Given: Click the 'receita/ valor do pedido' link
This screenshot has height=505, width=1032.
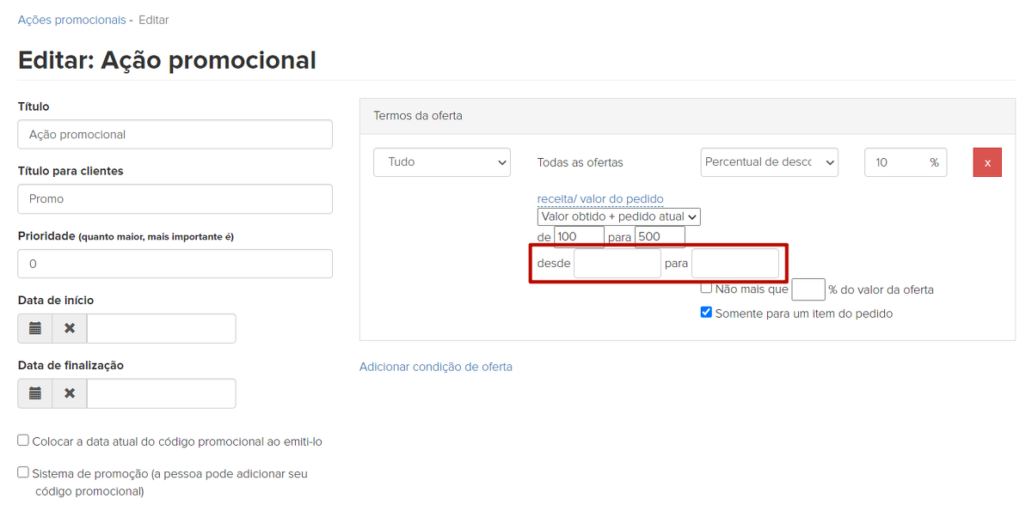Looking at the screenshot, I should click(x=599, y=198).
